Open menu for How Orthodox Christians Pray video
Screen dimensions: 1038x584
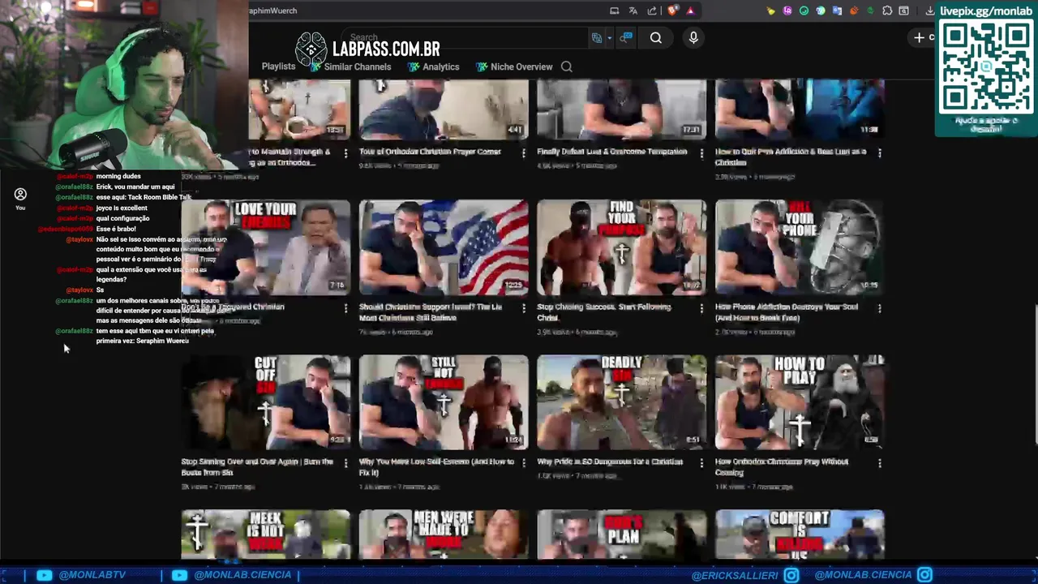point(880,463)
